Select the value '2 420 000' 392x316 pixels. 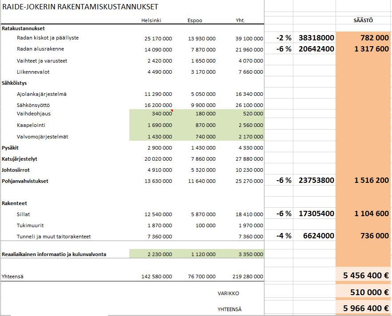pyautogui.click(x=160, y=61)
